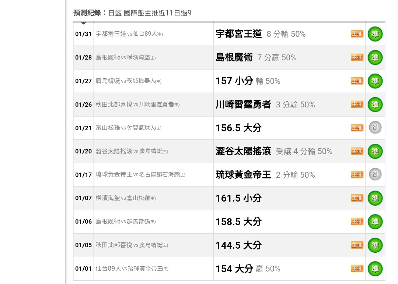Viewport: 398px width, 284px height.
Task: Click the orange 主推 badge for 島根魔術 7分
Action: pos(357,57)
